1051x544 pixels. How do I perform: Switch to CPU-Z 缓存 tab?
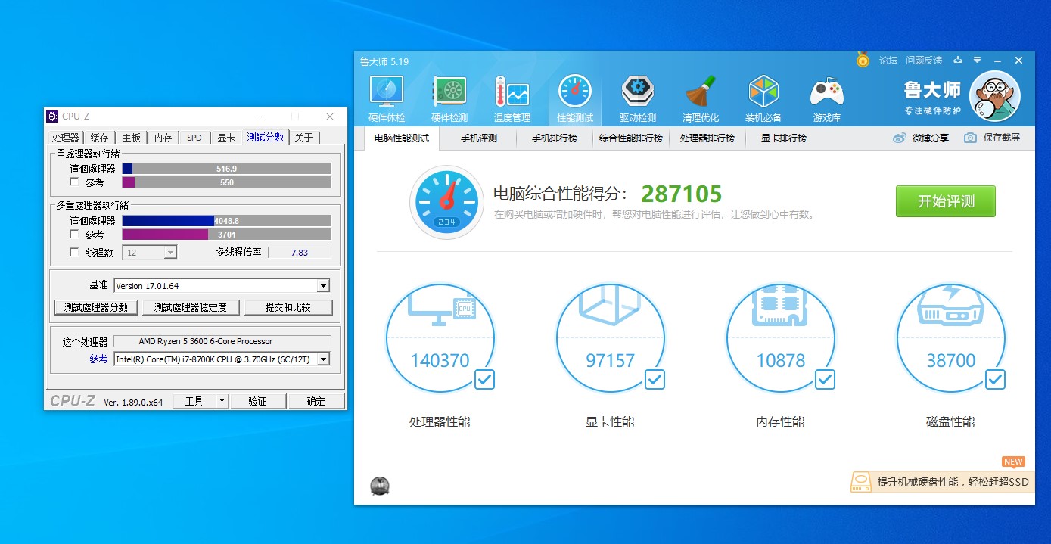(x=100, y=138)
